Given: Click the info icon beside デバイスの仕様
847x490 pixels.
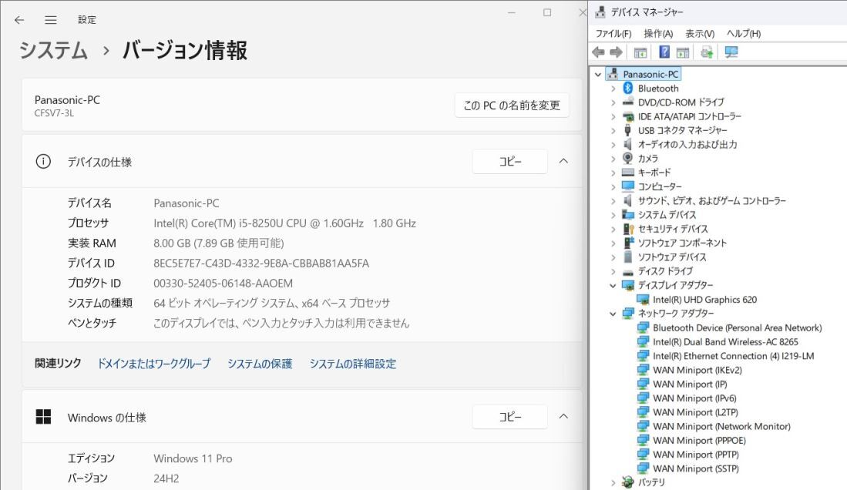Looking at the screenshot, I should click(43, 161).
